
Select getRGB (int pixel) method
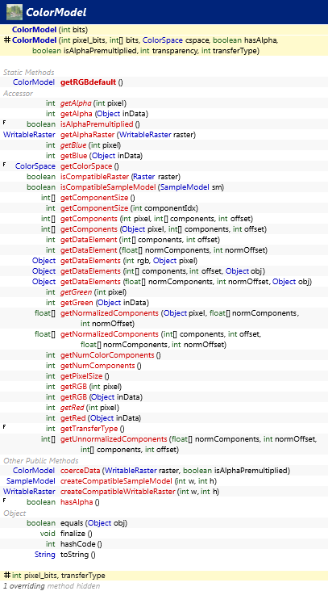click(x=90, y=387)
